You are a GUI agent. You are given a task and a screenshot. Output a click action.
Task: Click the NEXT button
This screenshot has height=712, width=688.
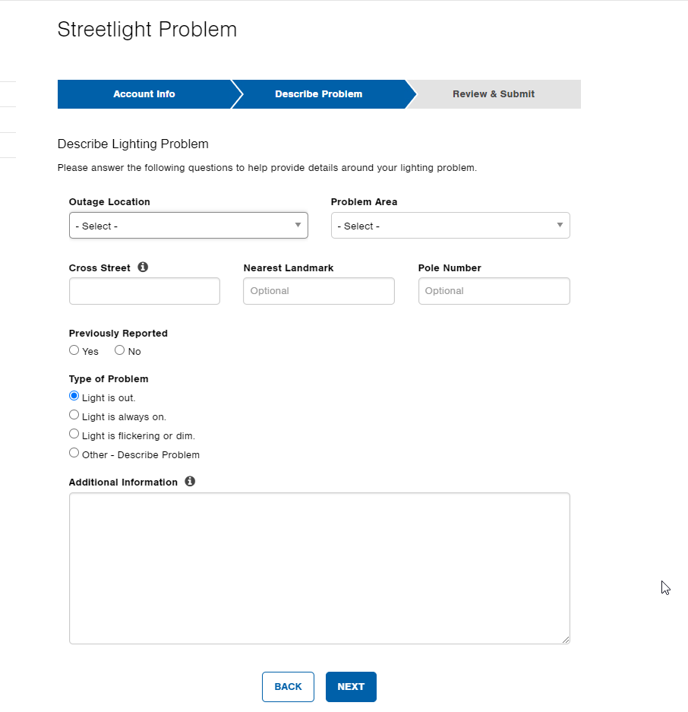(x=351, y=687)
